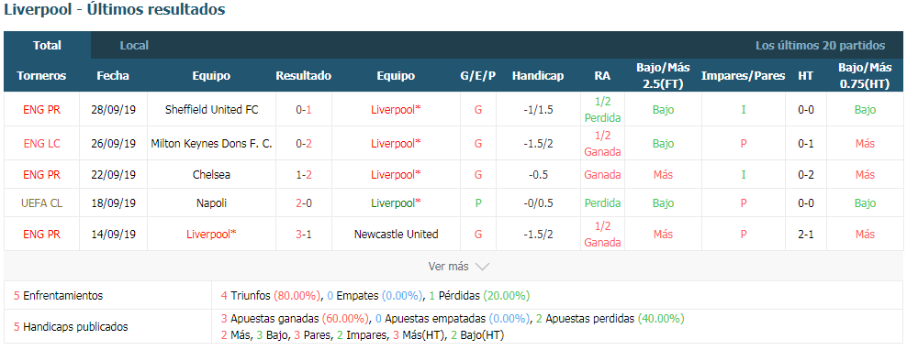This screenshot has height=350, width=907.
Task: Switch to the Local tab
Action: click(x=134, y=46)
